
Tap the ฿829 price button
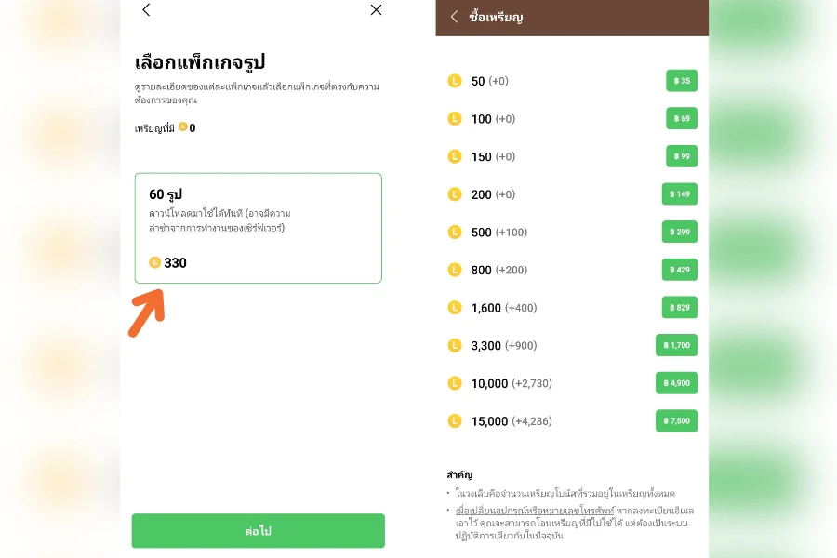(x=679, y=308)
